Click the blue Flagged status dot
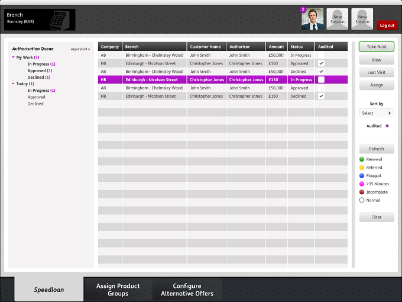The image size is (402, 302). point(362,176)
